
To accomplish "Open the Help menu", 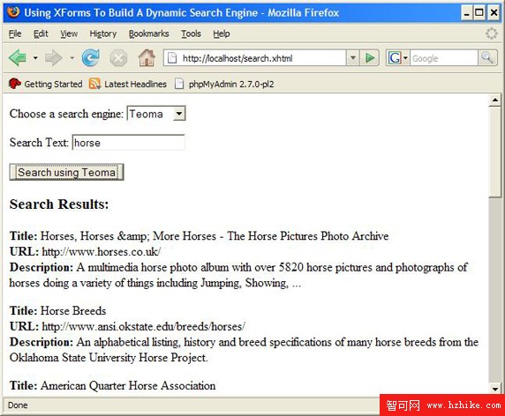I will (222, 33).
